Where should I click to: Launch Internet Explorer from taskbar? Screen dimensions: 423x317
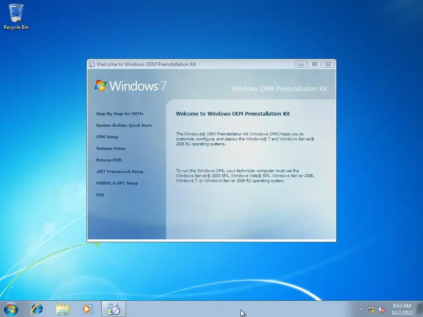[x=37, y=309]
